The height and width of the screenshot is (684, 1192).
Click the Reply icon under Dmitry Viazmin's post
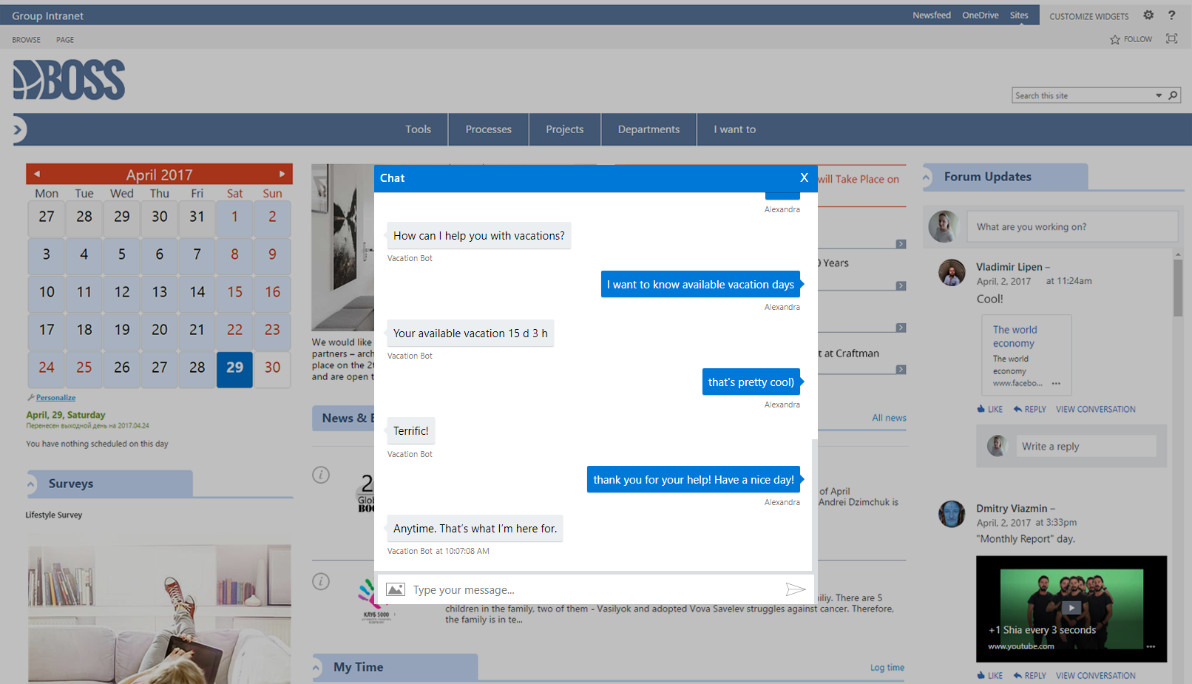pyautogui.click(x=1029, y=675)
